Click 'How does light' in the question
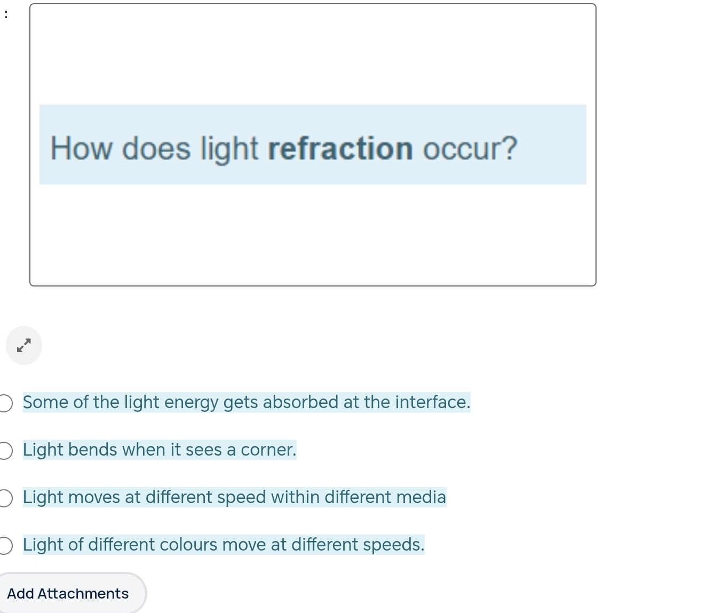The image size is (723, 613). click(x=154, y=148)
